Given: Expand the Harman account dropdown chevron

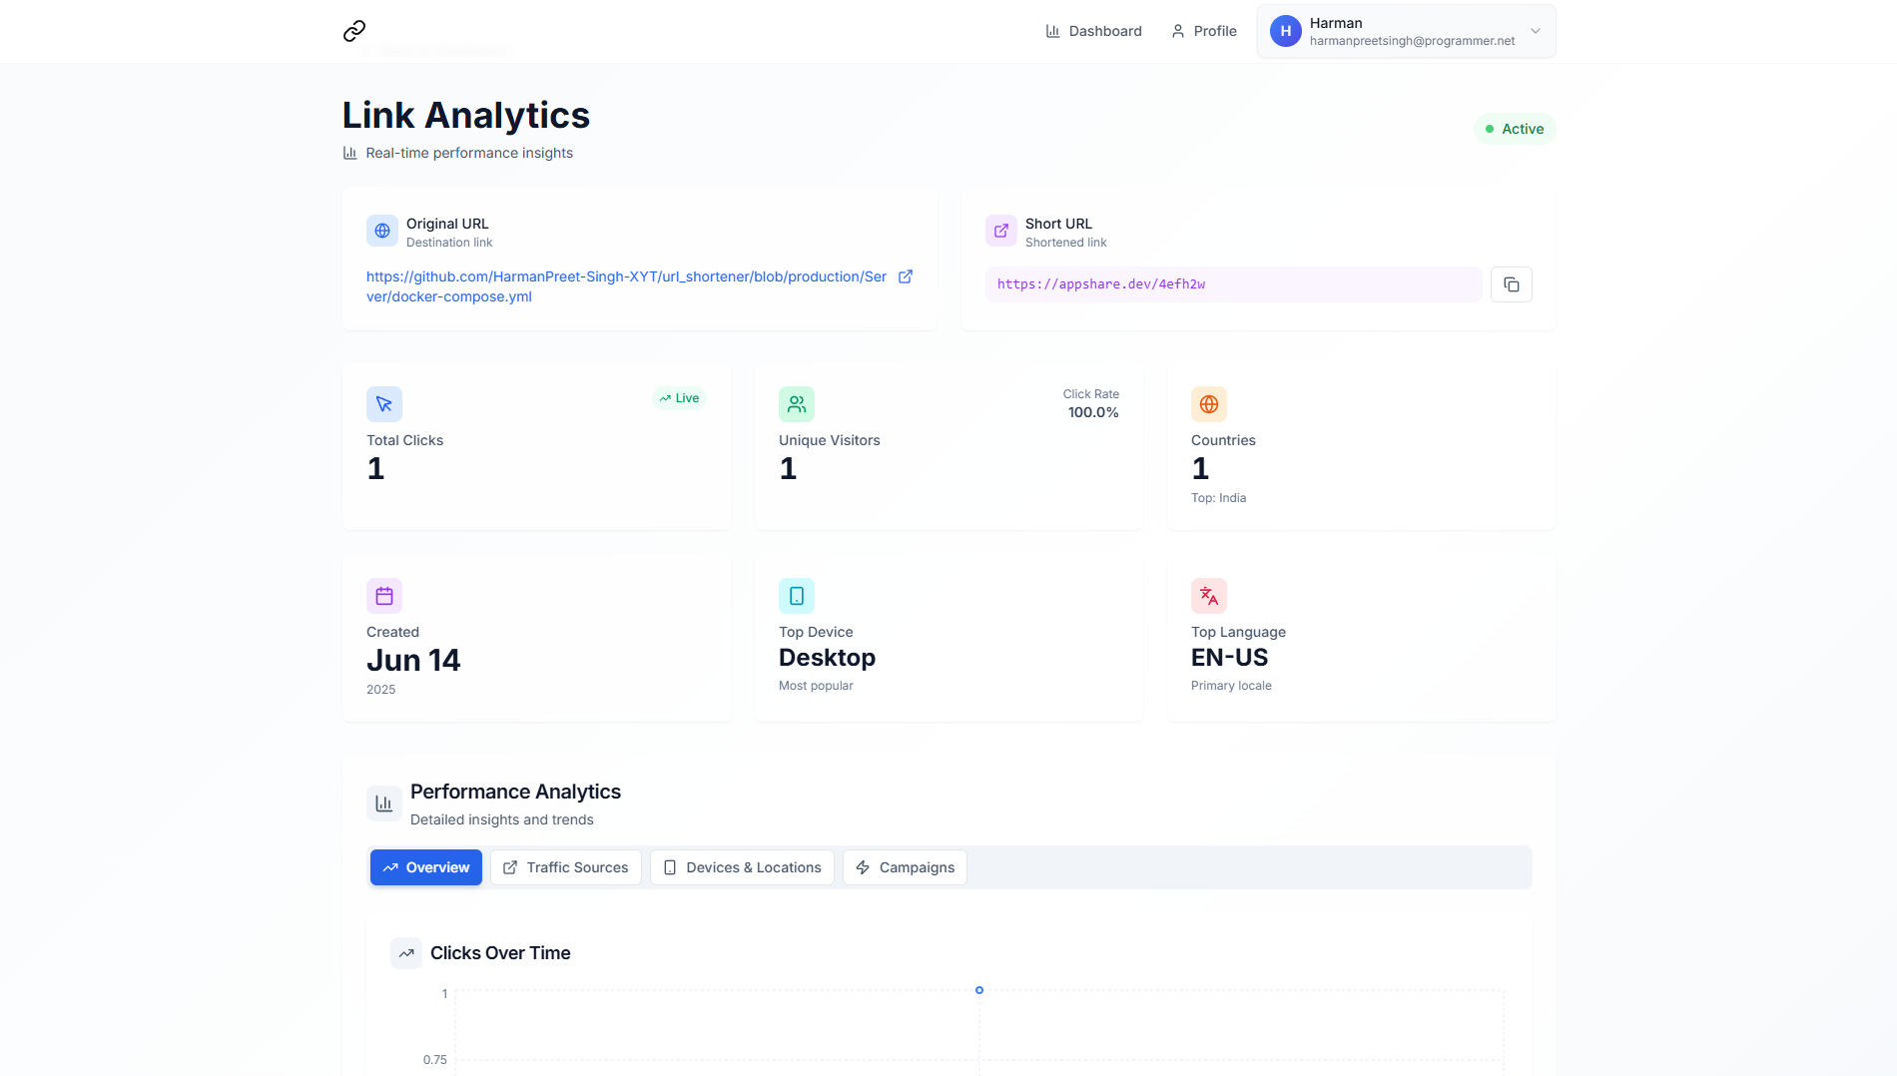Looking at the screenshot, I should 1536,31.
